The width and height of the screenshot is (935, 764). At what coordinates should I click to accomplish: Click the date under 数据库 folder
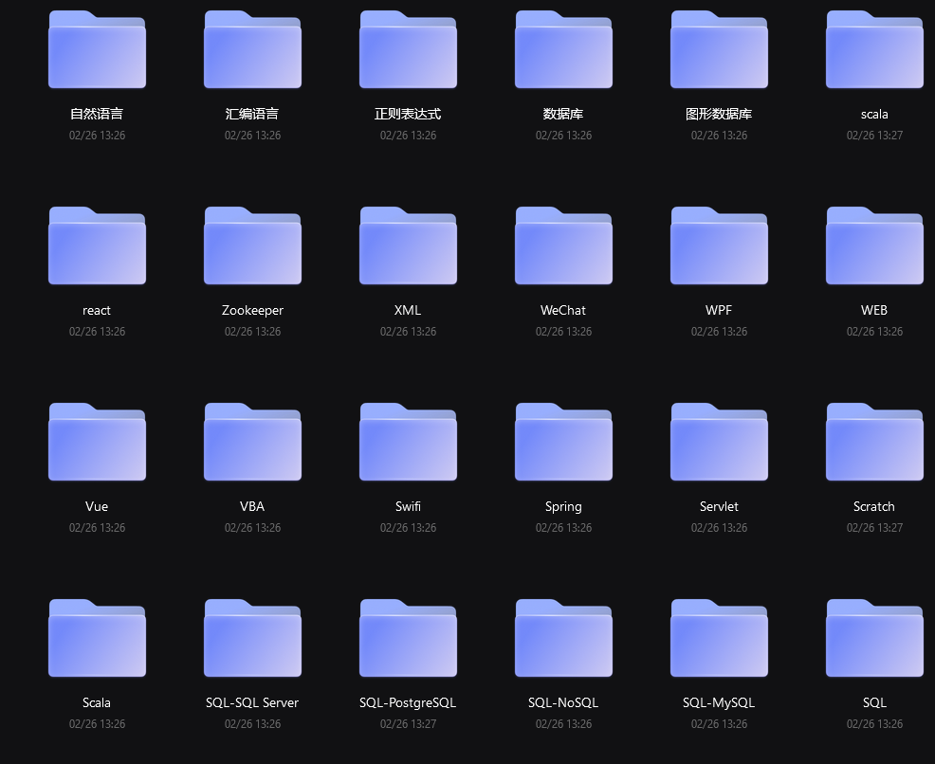click(563, 136)
